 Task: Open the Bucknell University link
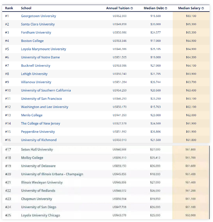36,66
